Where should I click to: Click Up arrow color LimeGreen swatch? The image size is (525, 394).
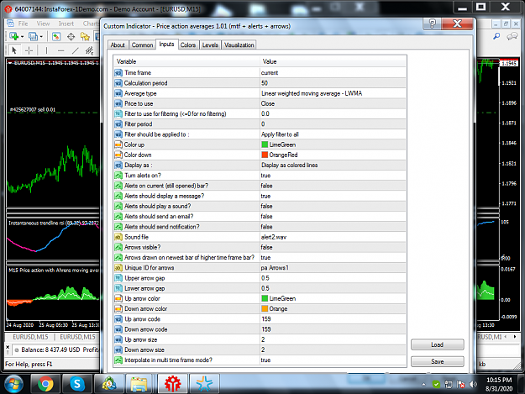pos(265,298)
